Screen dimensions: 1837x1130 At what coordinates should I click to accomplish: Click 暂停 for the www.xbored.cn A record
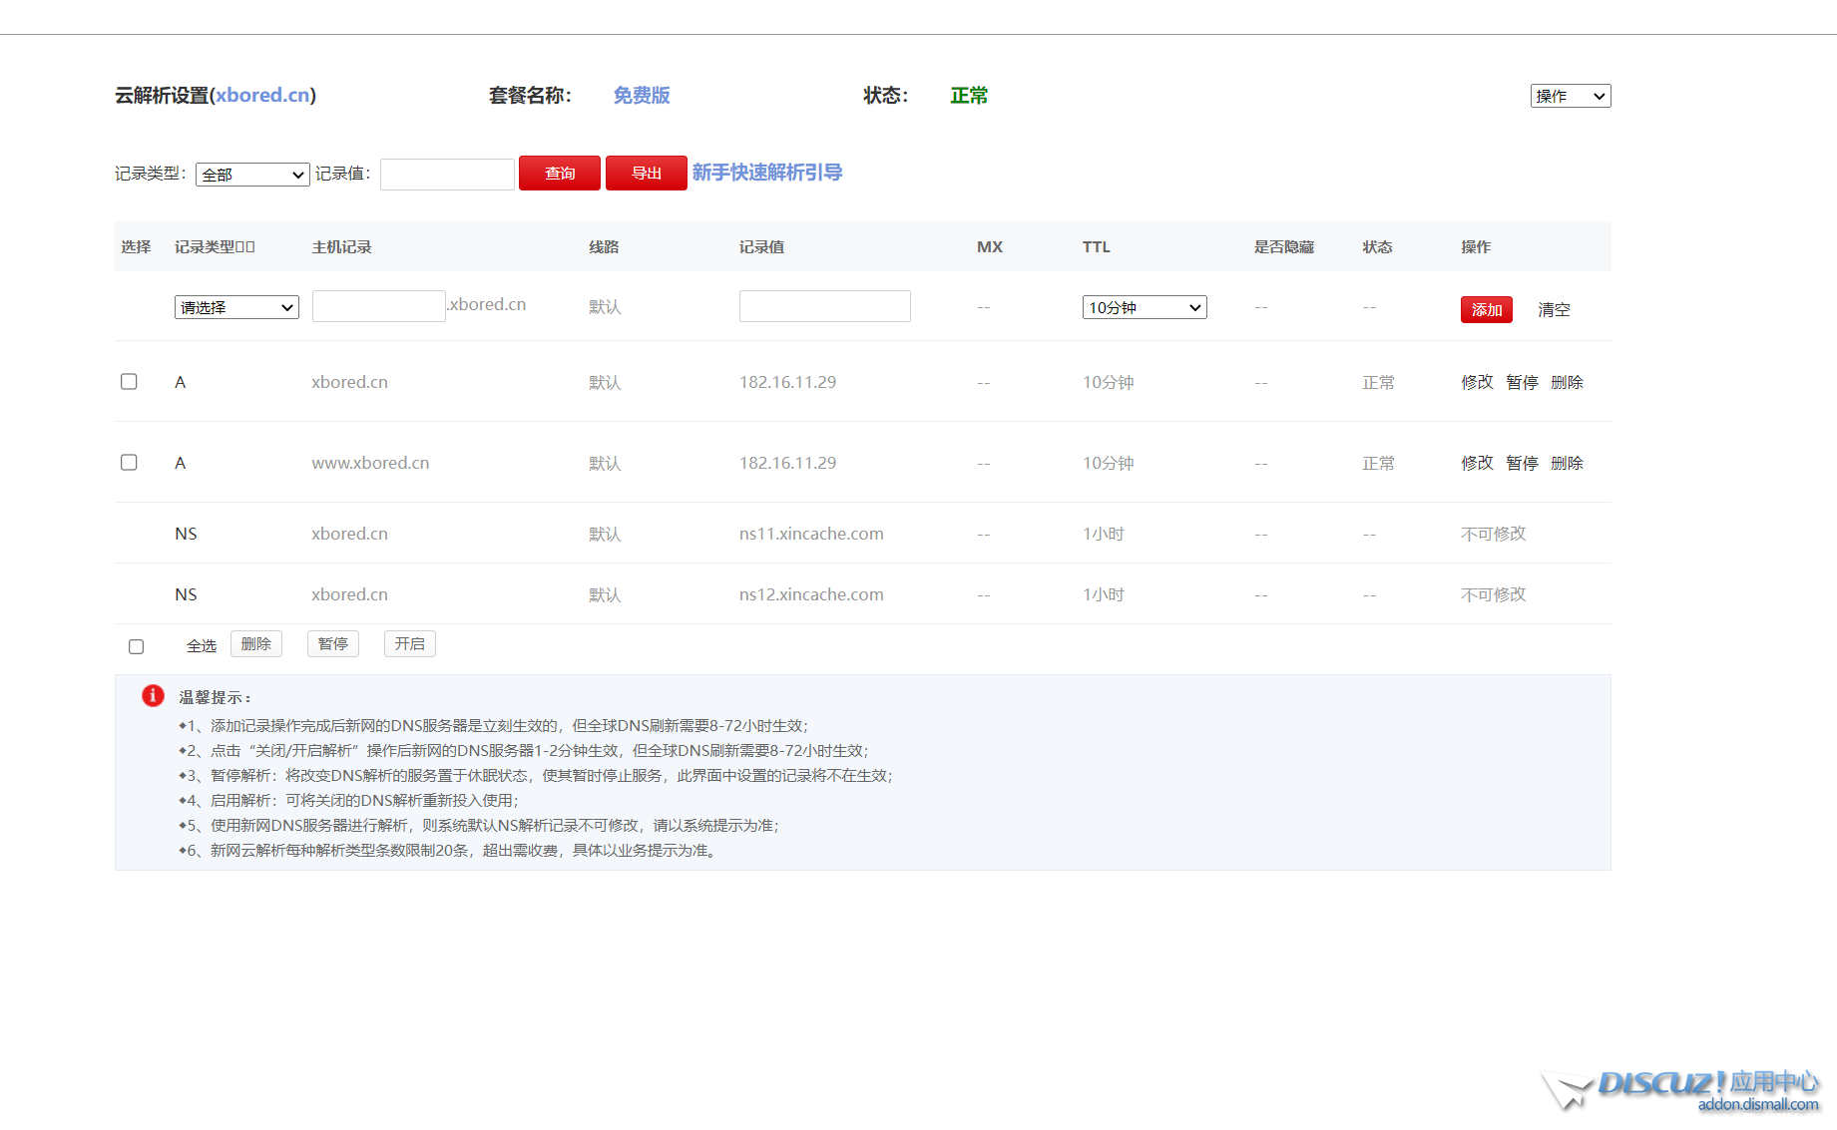(1522, 463)
